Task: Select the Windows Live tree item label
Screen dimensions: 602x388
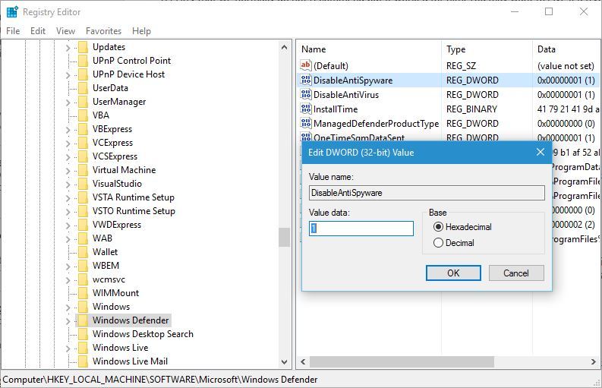Action: coord(120,347)
